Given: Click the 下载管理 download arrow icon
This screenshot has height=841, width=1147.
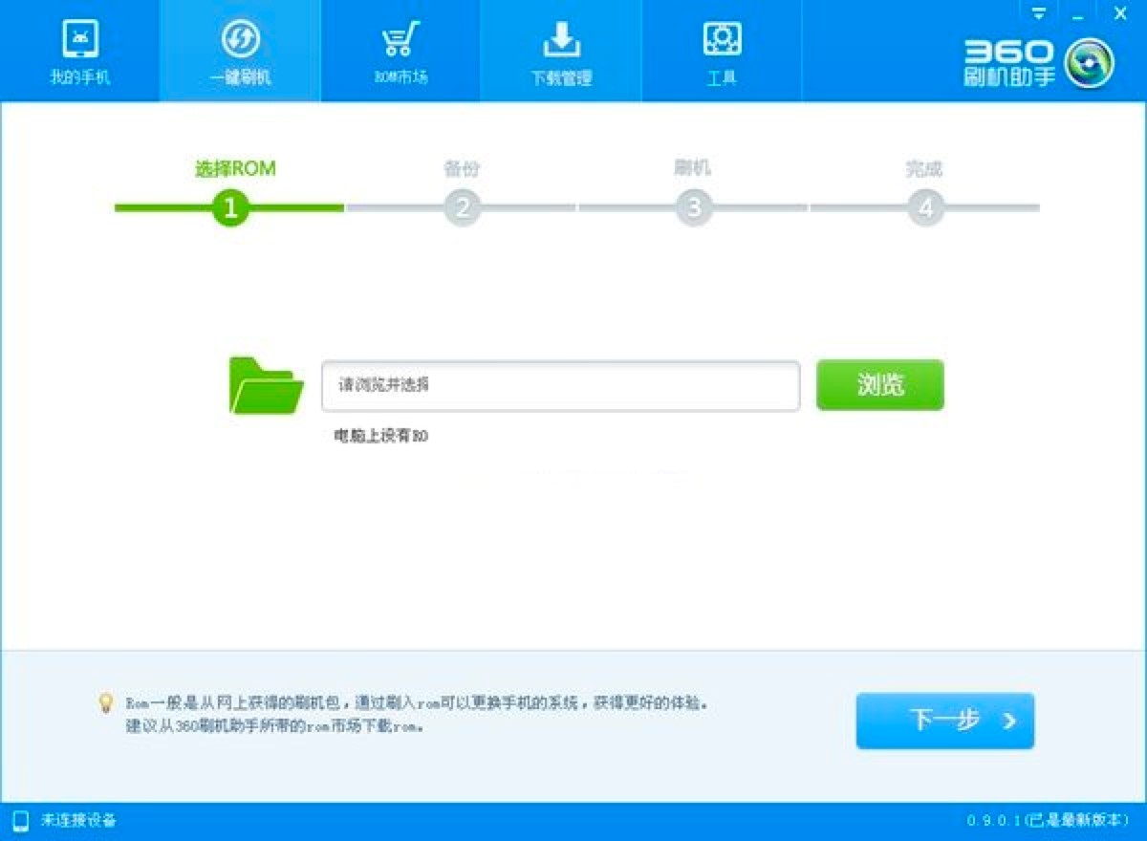Looking at the screenshot, I should coord(560,40).
